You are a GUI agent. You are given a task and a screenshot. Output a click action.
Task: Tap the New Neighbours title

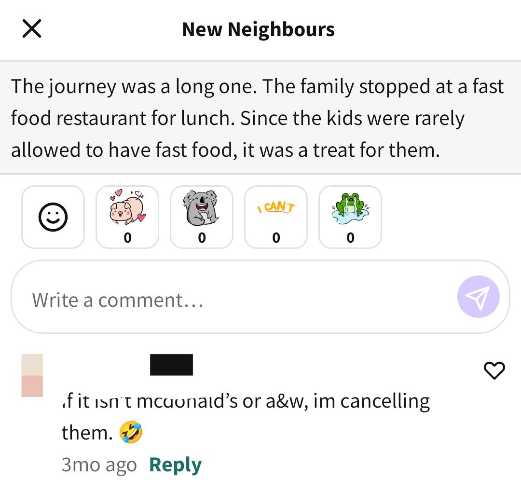258,29
